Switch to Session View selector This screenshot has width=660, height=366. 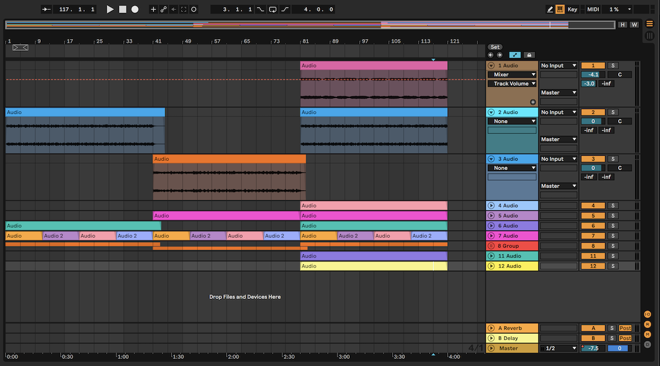[650, 35]
